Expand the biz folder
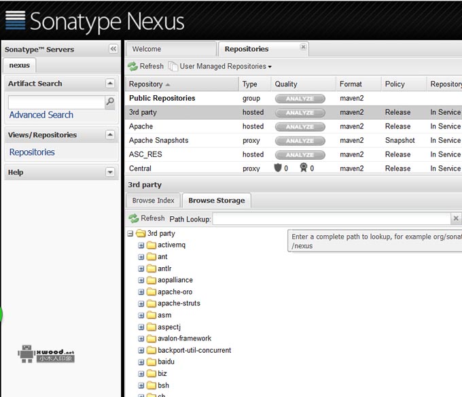Image resolution: width=462 pixels, height=397 pixels. click(x=141, y=374)
